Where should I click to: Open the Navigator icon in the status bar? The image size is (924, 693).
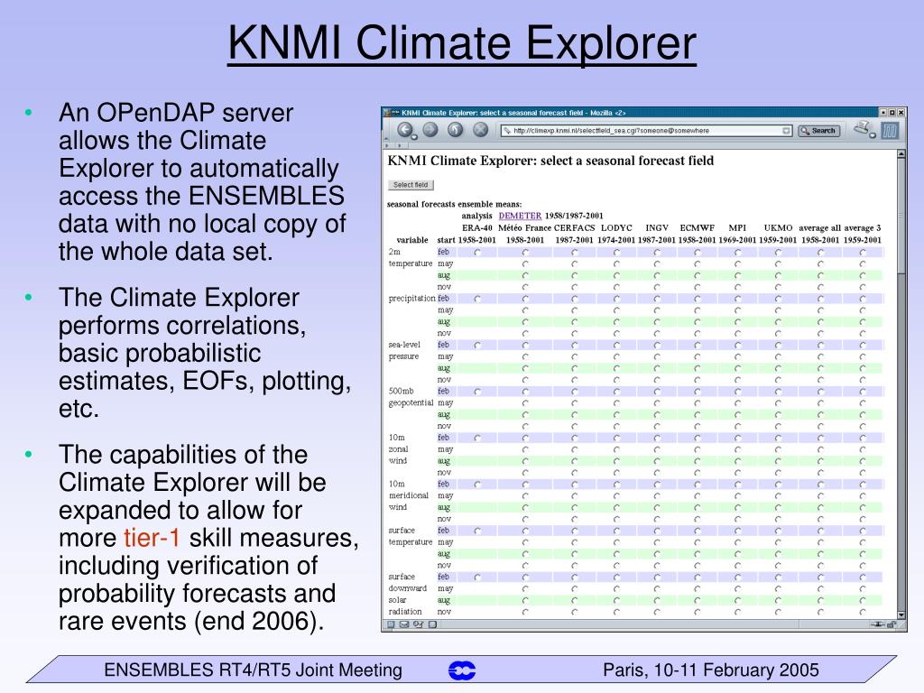tap(391, 624)
